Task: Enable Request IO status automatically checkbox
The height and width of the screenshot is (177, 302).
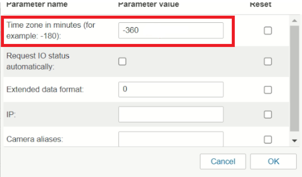Action: click(122, 62)
